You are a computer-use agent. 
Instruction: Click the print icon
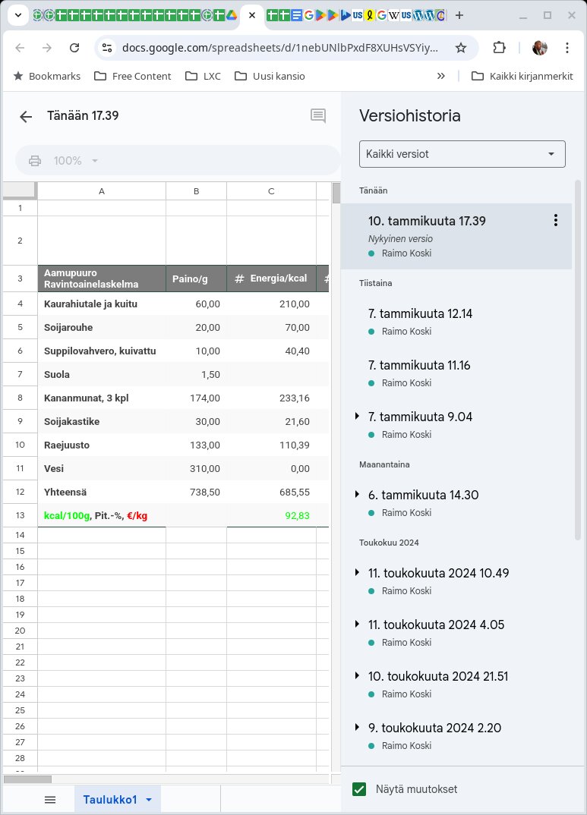(35, 161)
